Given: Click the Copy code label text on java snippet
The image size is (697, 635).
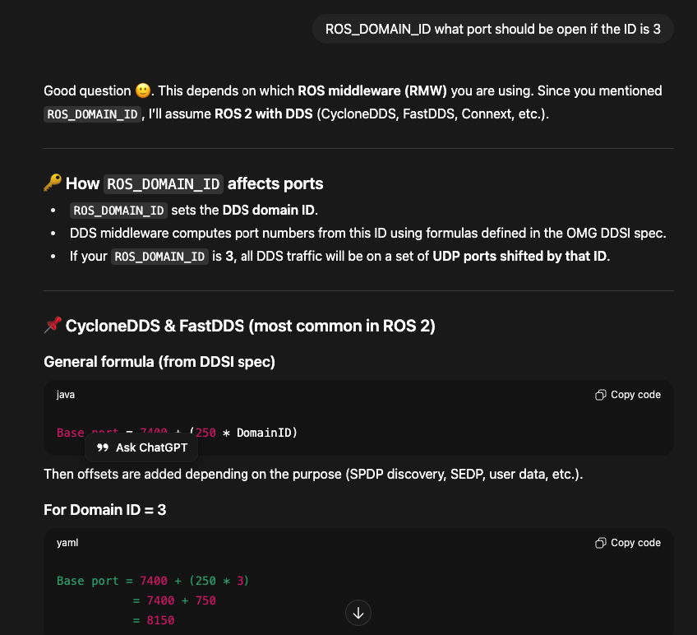Looking at the screenshot, I should pos(635,395).
